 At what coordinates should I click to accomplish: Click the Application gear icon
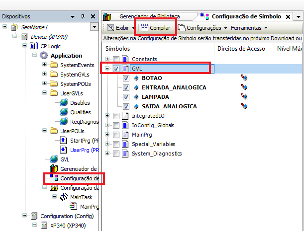tap(44, 56)
